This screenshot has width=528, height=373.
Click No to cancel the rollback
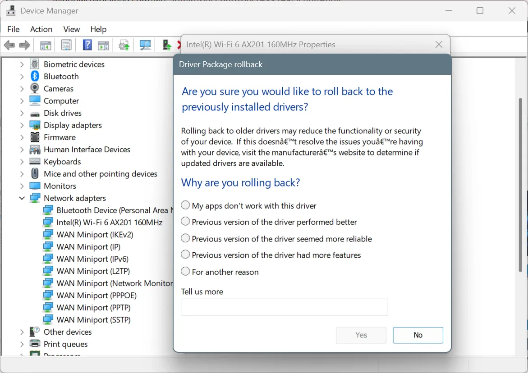pyautogui.click(x=418, y=335)
